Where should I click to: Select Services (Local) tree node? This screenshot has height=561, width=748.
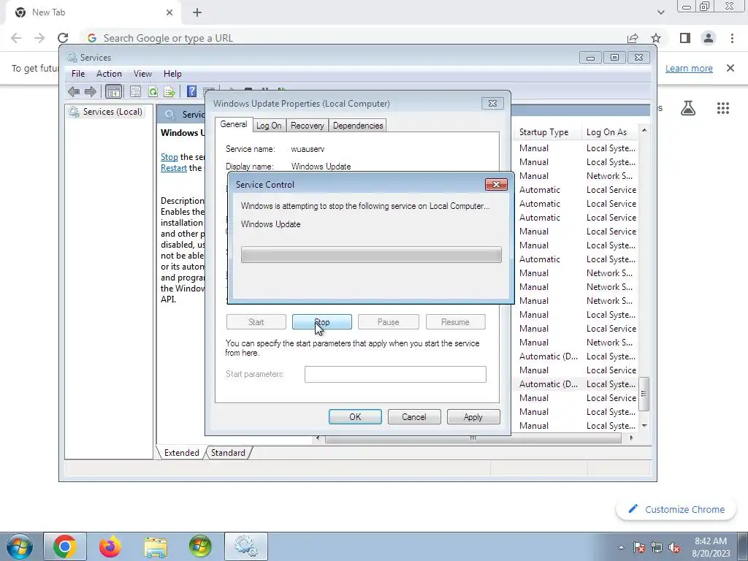click(106, 112)
